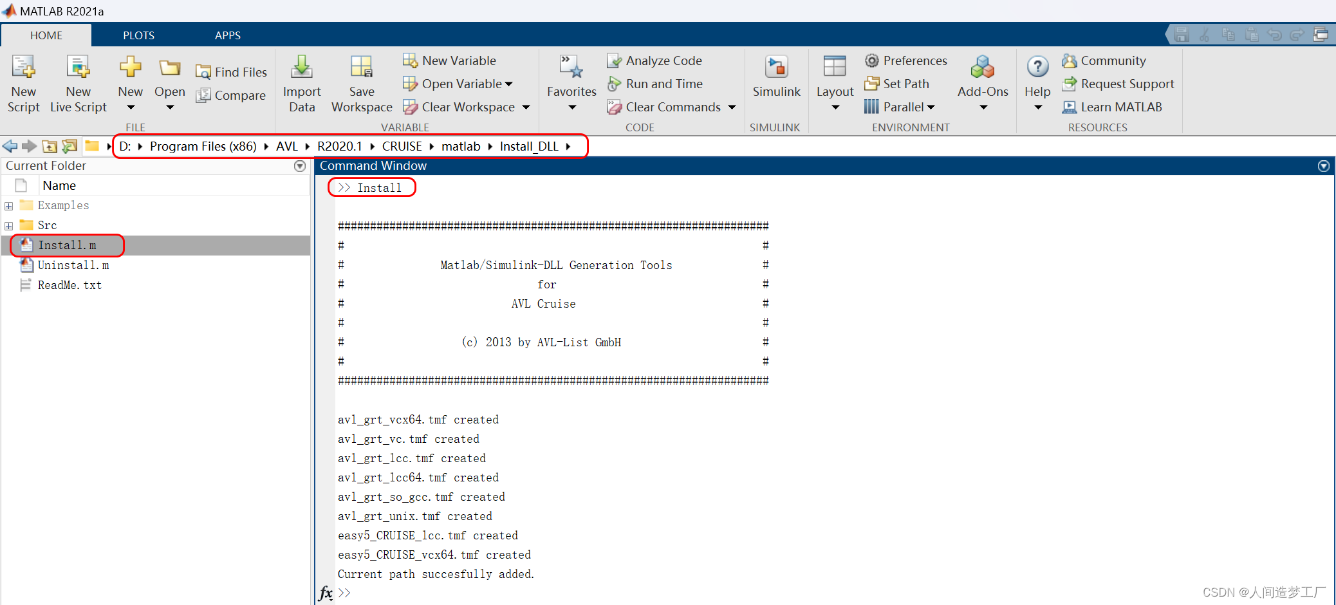This screenshot has height=605, width=1336.
Task: Click the Cut scissors icon
Action: 1205,35
